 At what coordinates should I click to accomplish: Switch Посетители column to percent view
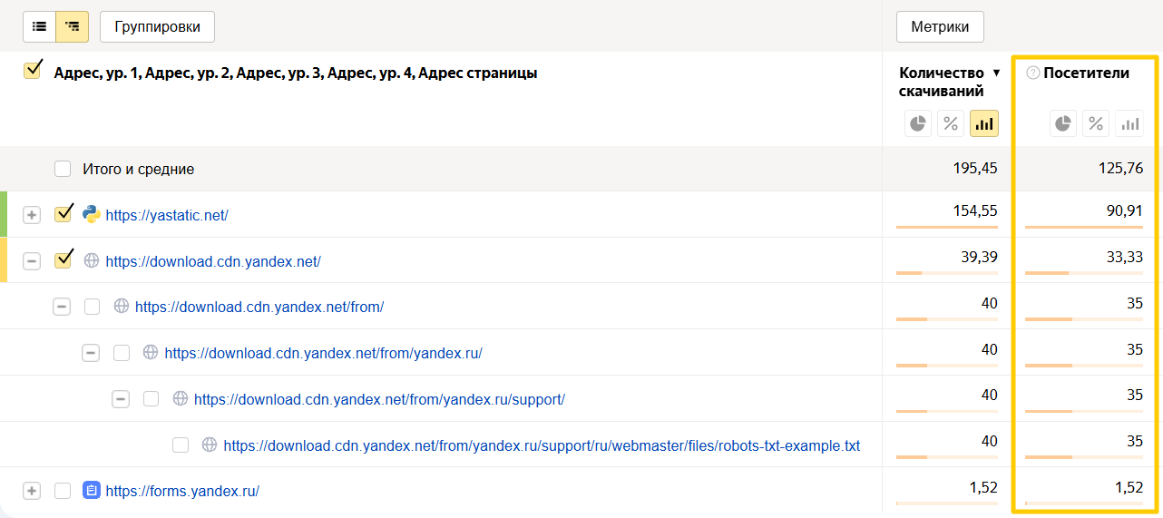(x=1096, y=123)
